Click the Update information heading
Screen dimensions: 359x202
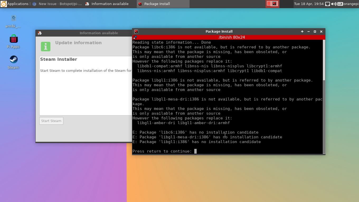pyautogui.click(x=78, y=43)
